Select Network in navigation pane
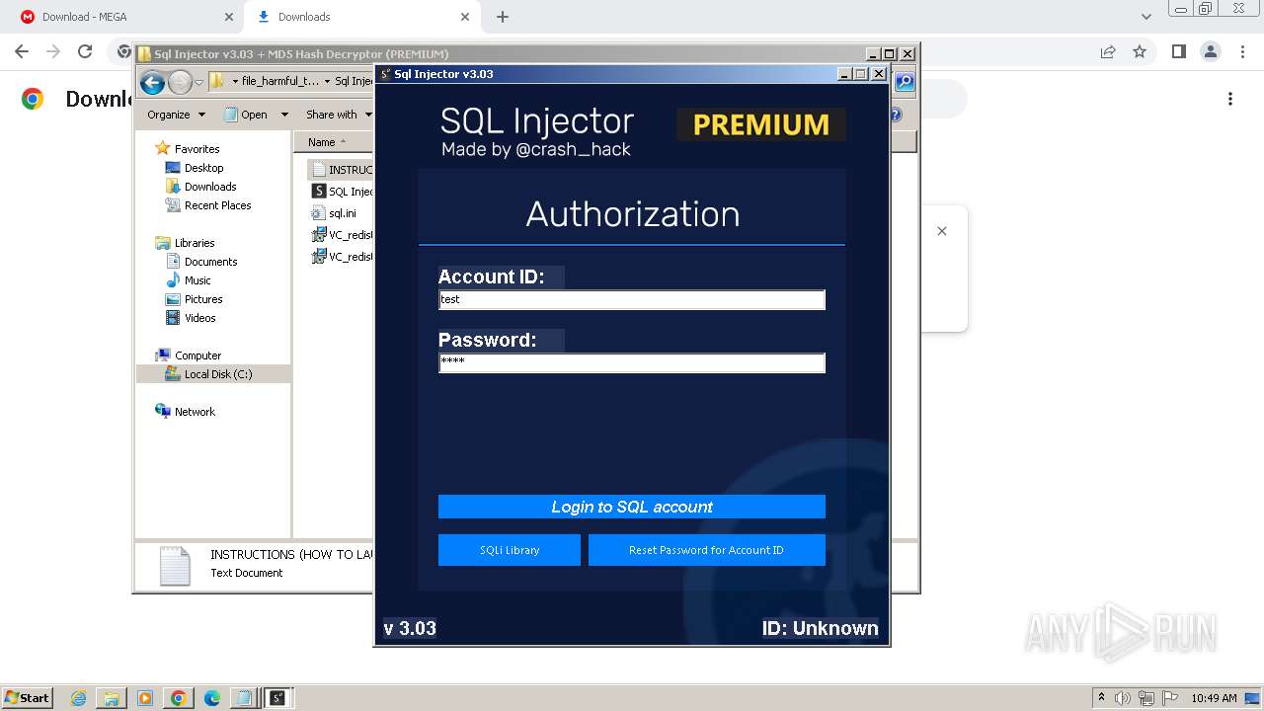The height and width of the screenshot is (711, 1264). 195,412
